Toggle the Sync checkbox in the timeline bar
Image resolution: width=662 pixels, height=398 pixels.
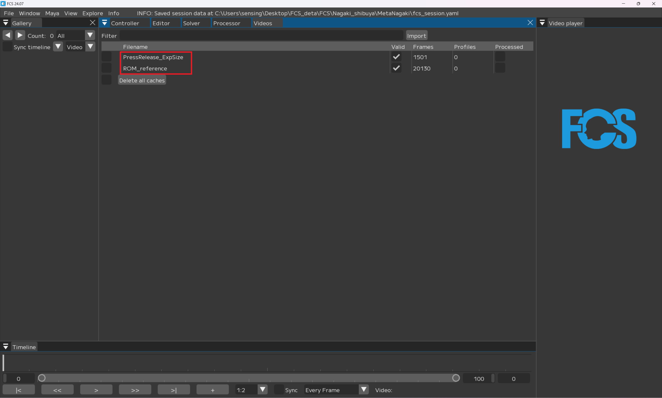coord(279,390)
